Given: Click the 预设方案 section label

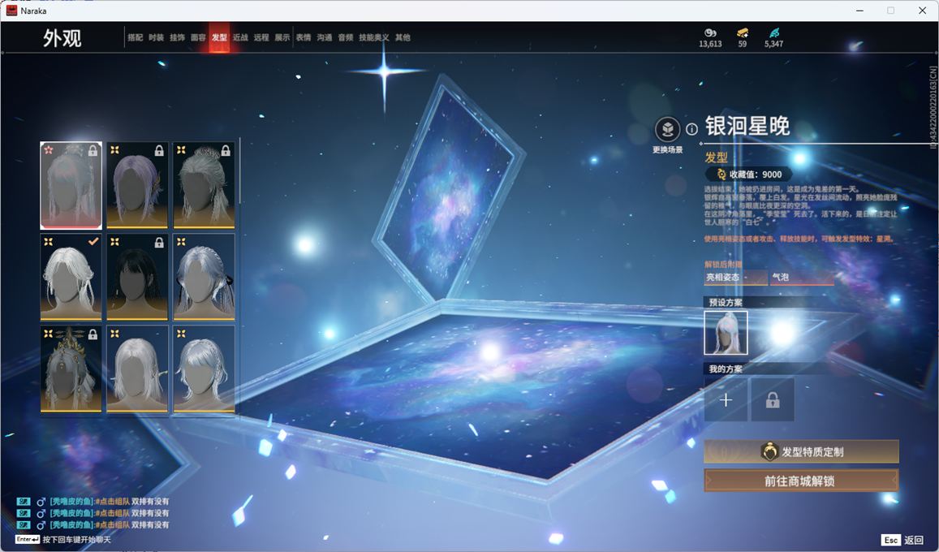Looking at the screenshot, I should click(726, 302).
